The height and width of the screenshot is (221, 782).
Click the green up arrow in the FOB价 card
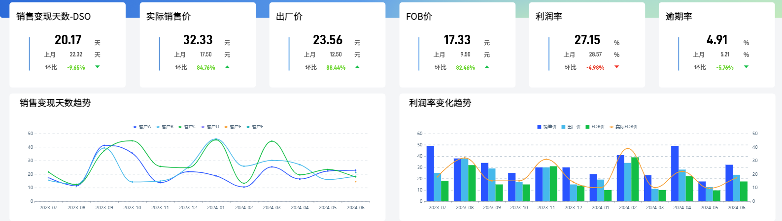(x=487, y=67)
